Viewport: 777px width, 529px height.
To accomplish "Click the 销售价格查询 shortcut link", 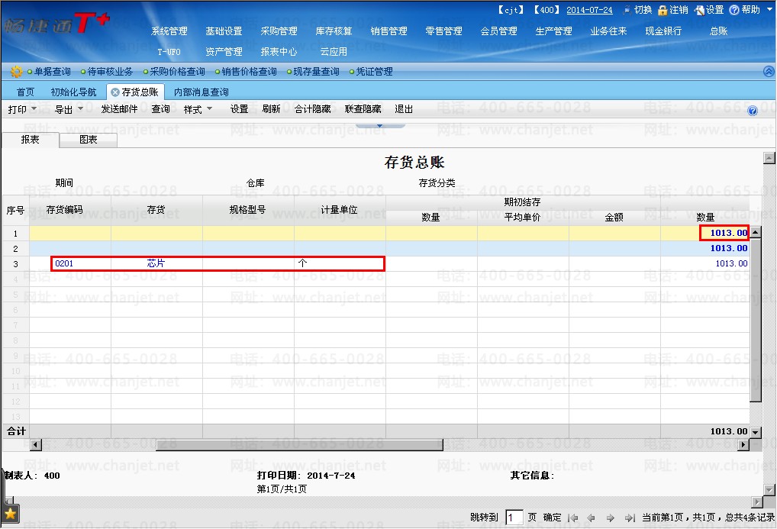I will (250, 72).
